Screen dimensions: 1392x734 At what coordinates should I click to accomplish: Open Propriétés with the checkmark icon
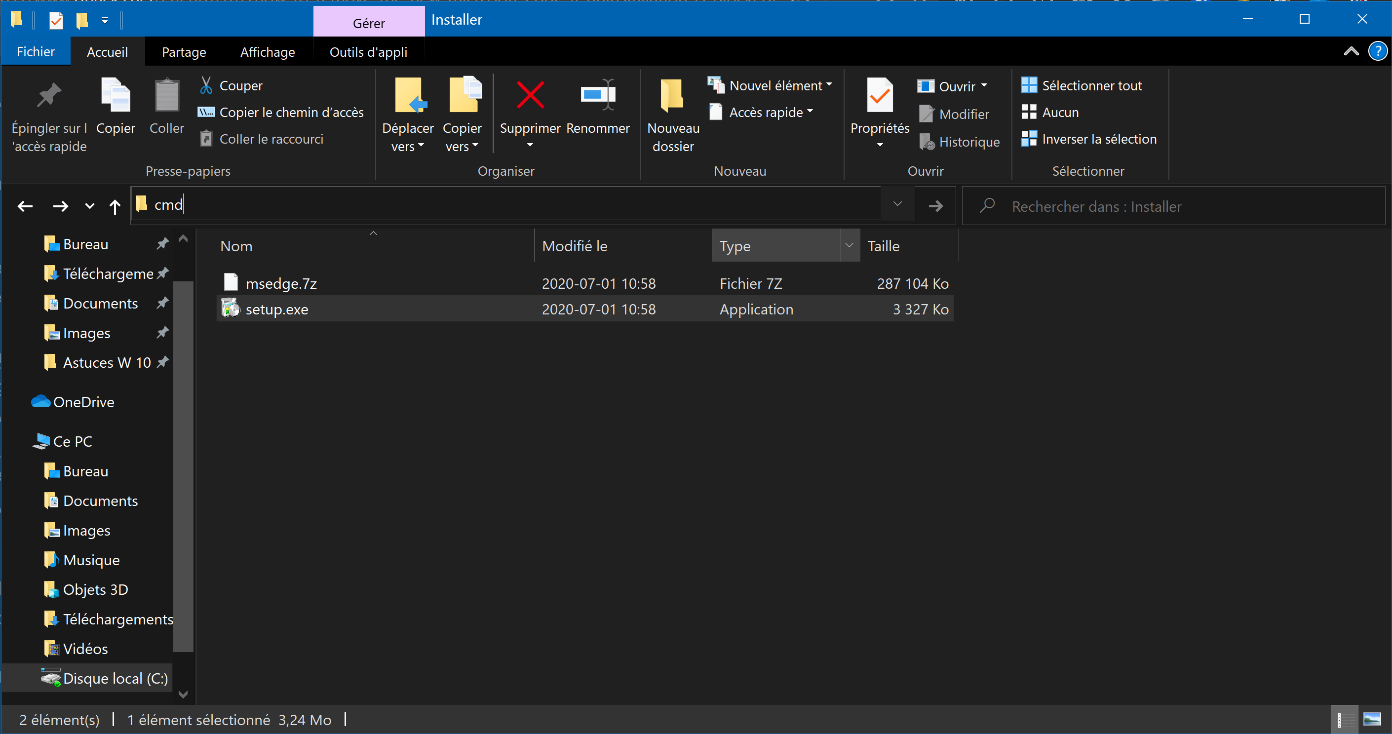tap(879, 95)
